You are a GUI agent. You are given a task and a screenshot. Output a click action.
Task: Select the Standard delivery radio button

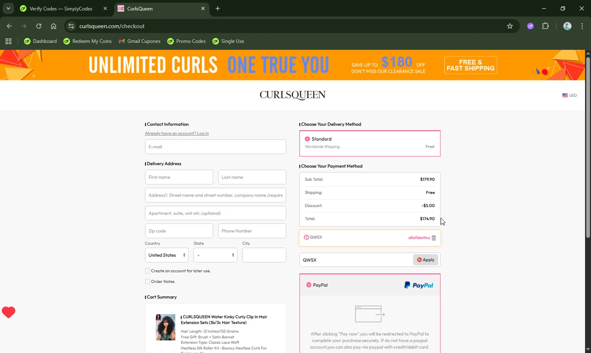[x=307, y=139]
